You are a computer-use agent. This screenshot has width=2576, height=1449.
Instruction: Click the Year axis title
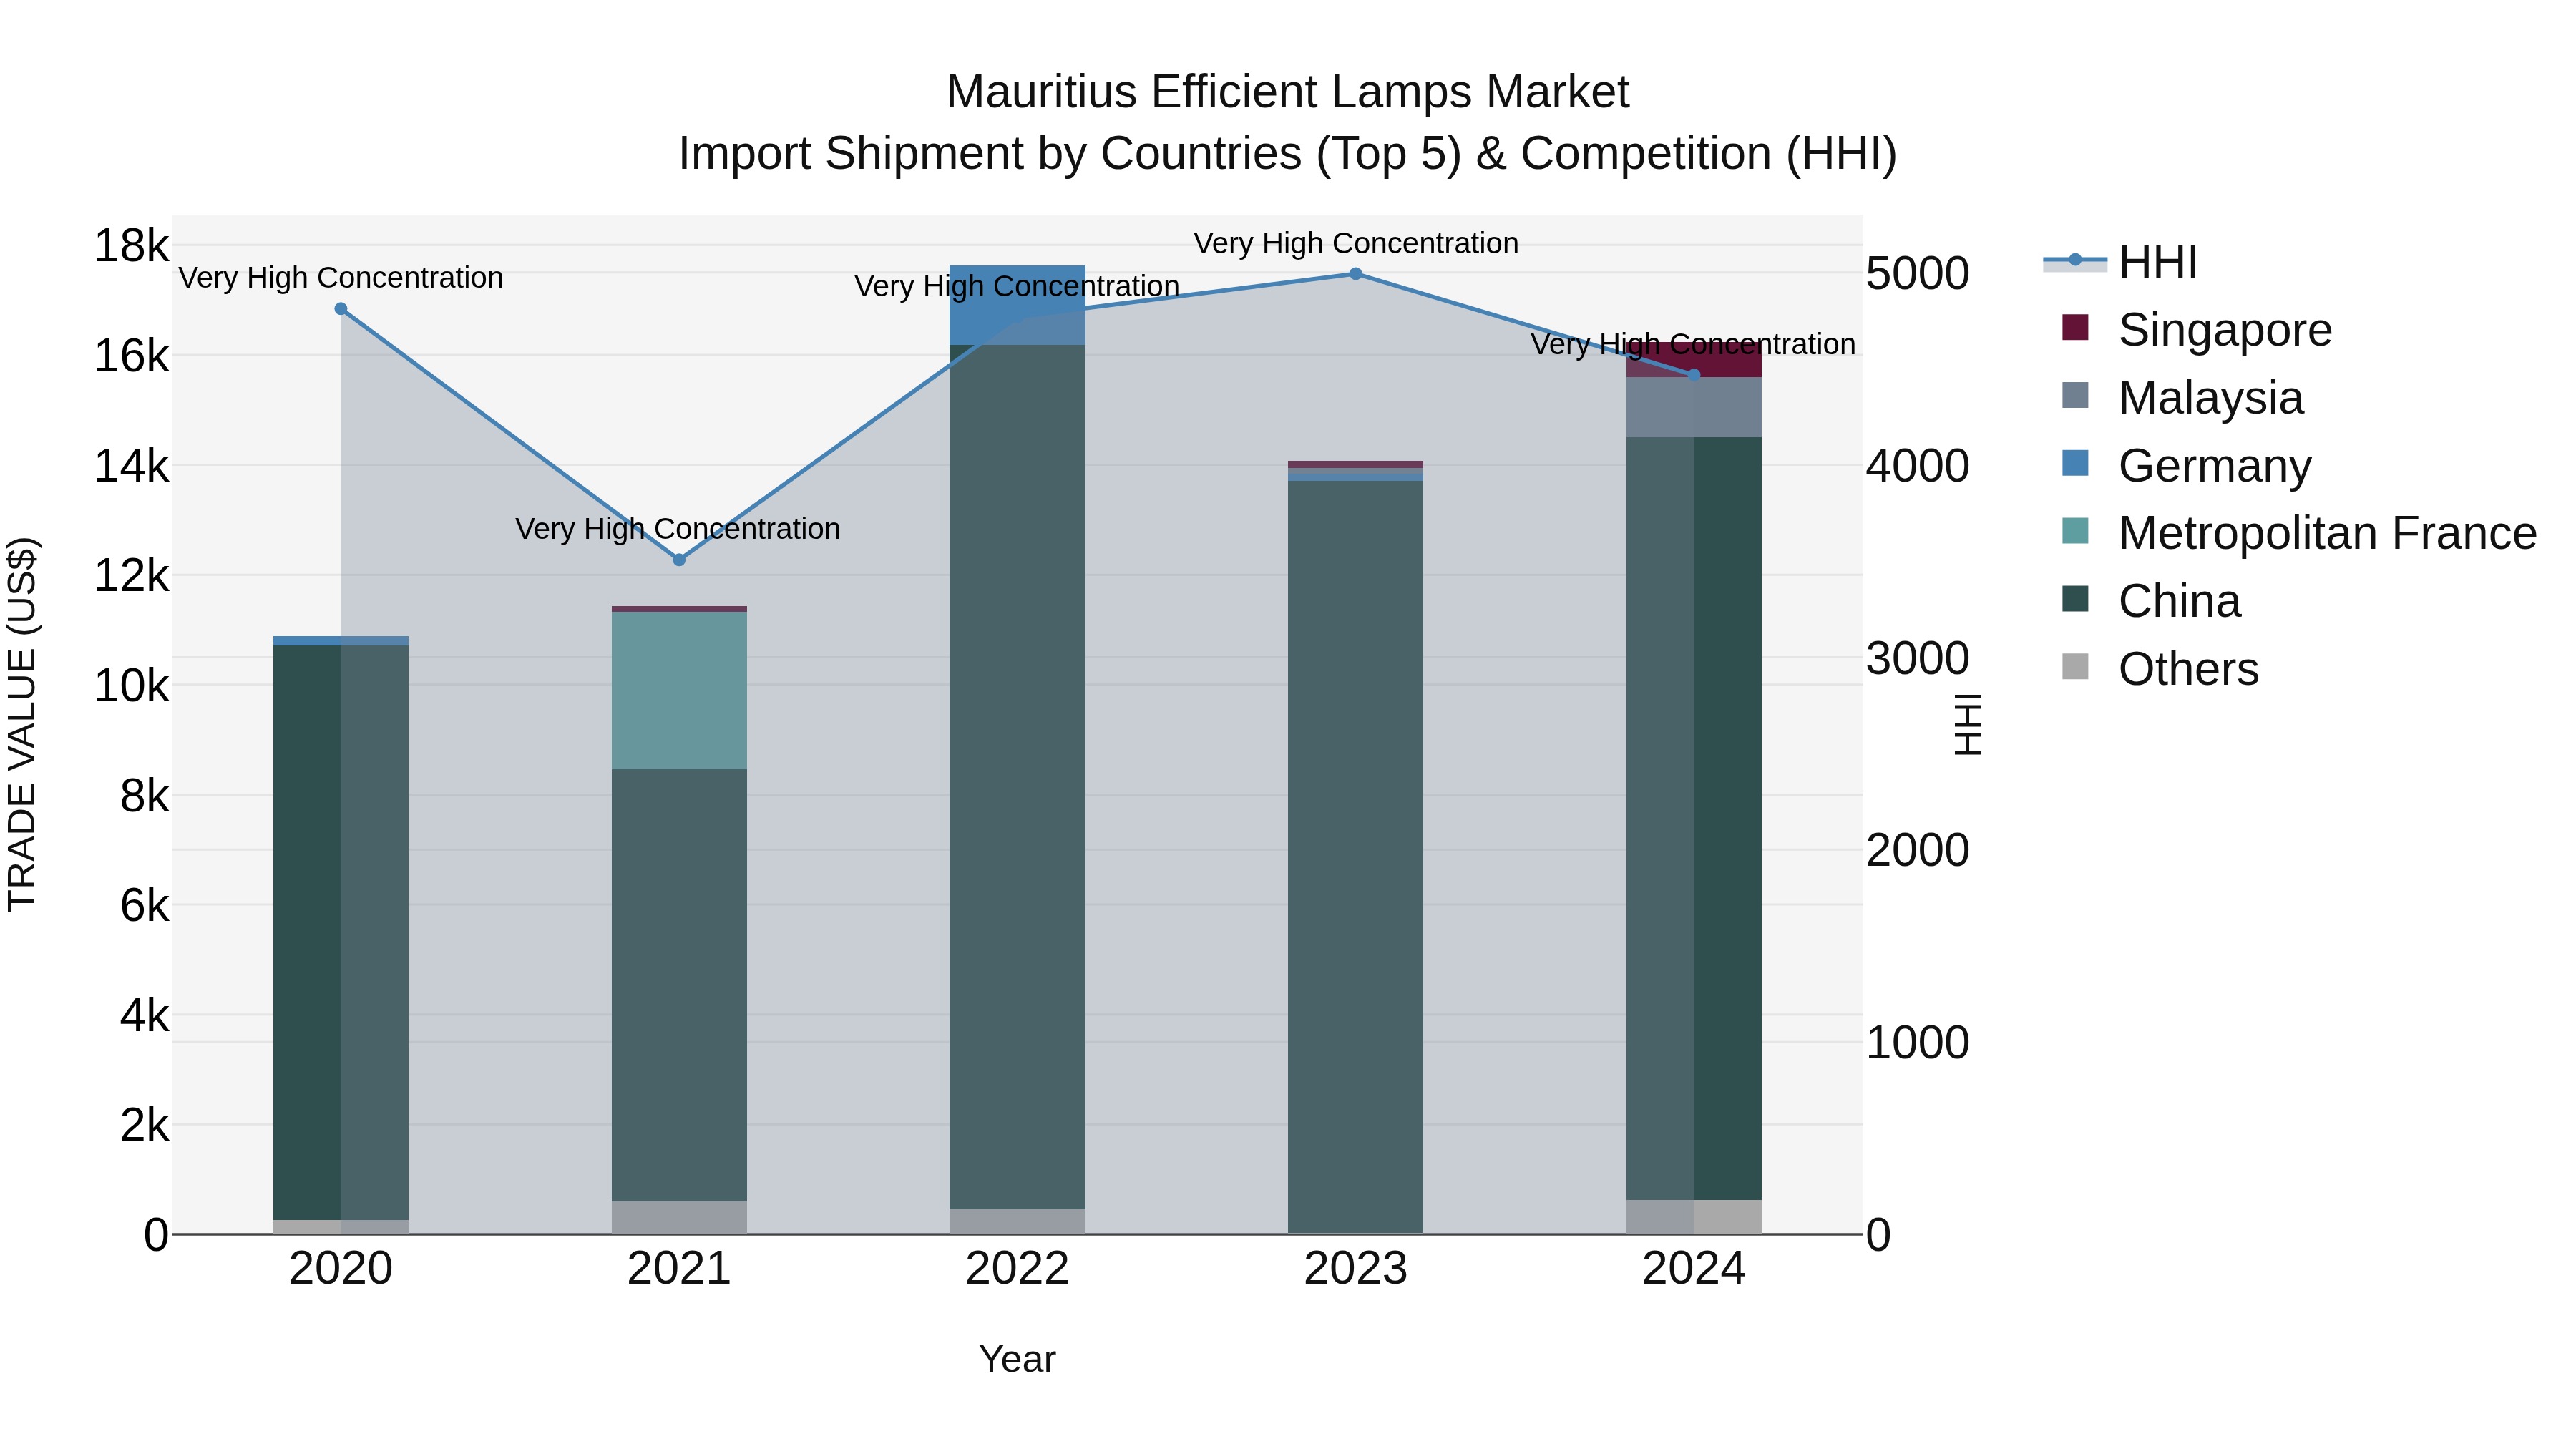tap(1017, 1360)
